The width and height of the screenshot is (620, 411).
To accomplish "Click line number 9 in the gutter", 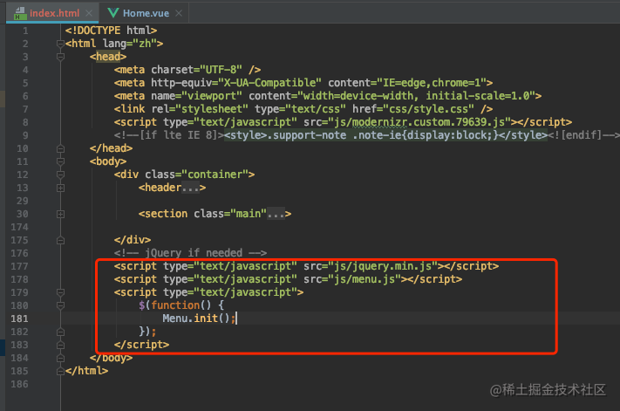I will click(x=25, y=135).
